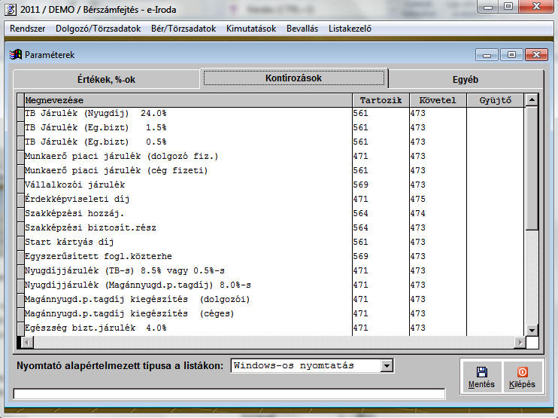The height and width of the screenshot is (418, 558).
Task: Select the Kontírozások tab
Action: click(294, 78)
